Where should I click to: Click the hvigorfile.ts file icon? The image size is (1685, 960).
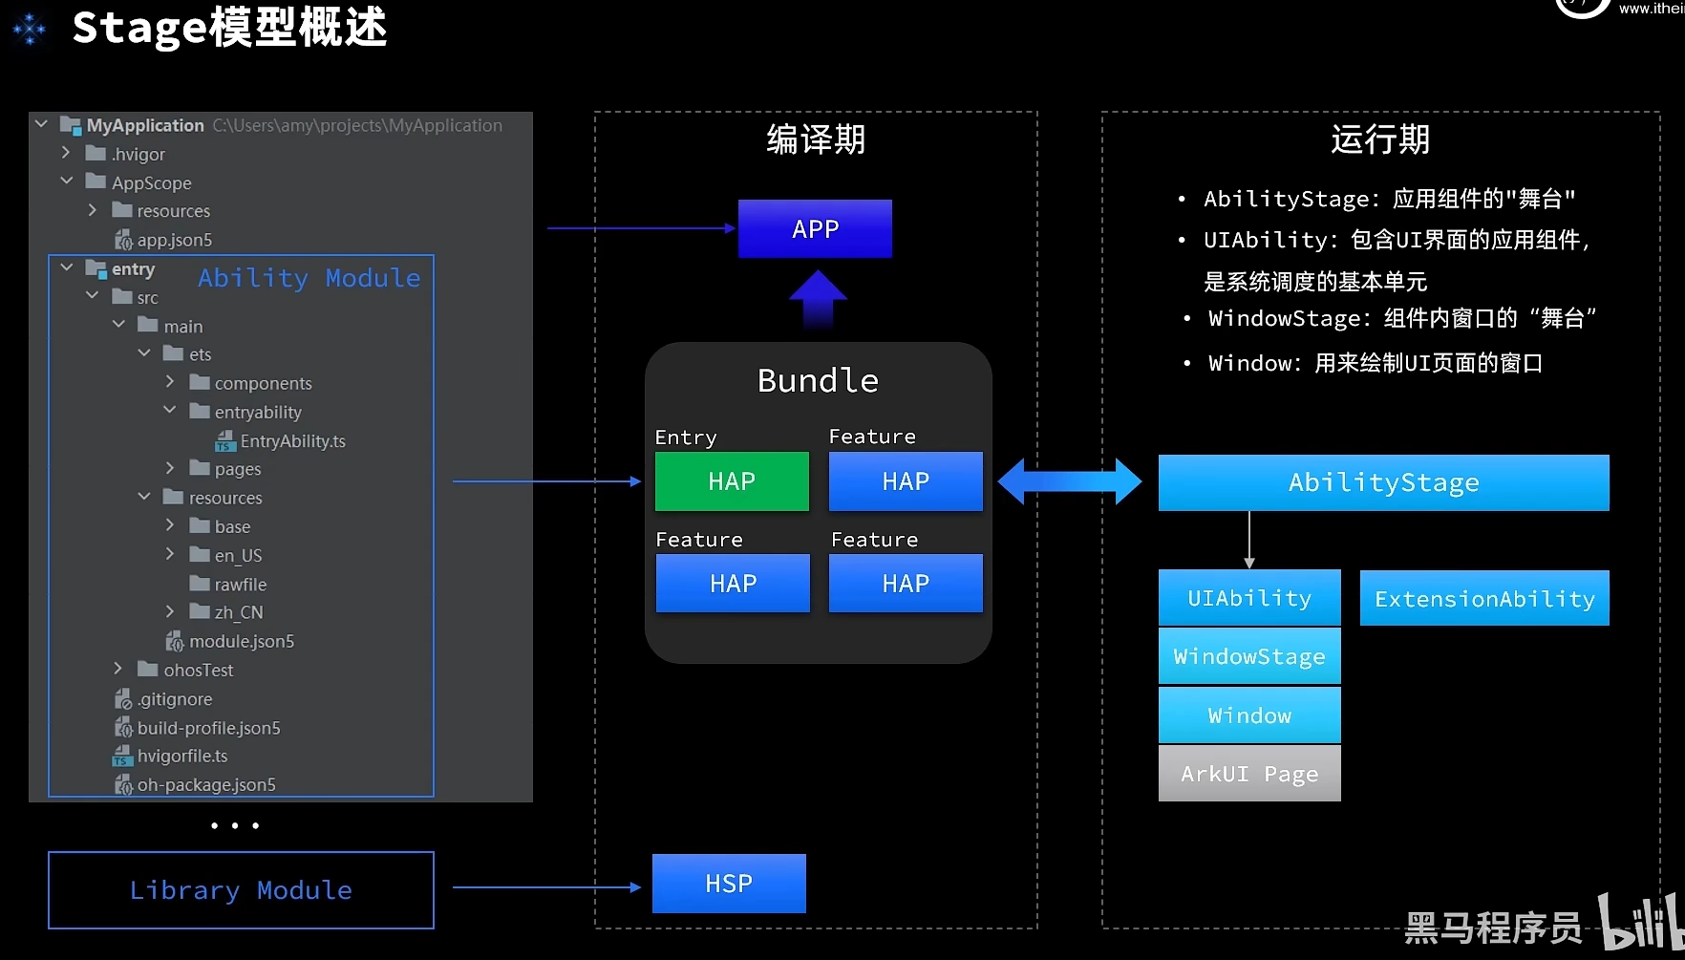click(x=122, y=757)
